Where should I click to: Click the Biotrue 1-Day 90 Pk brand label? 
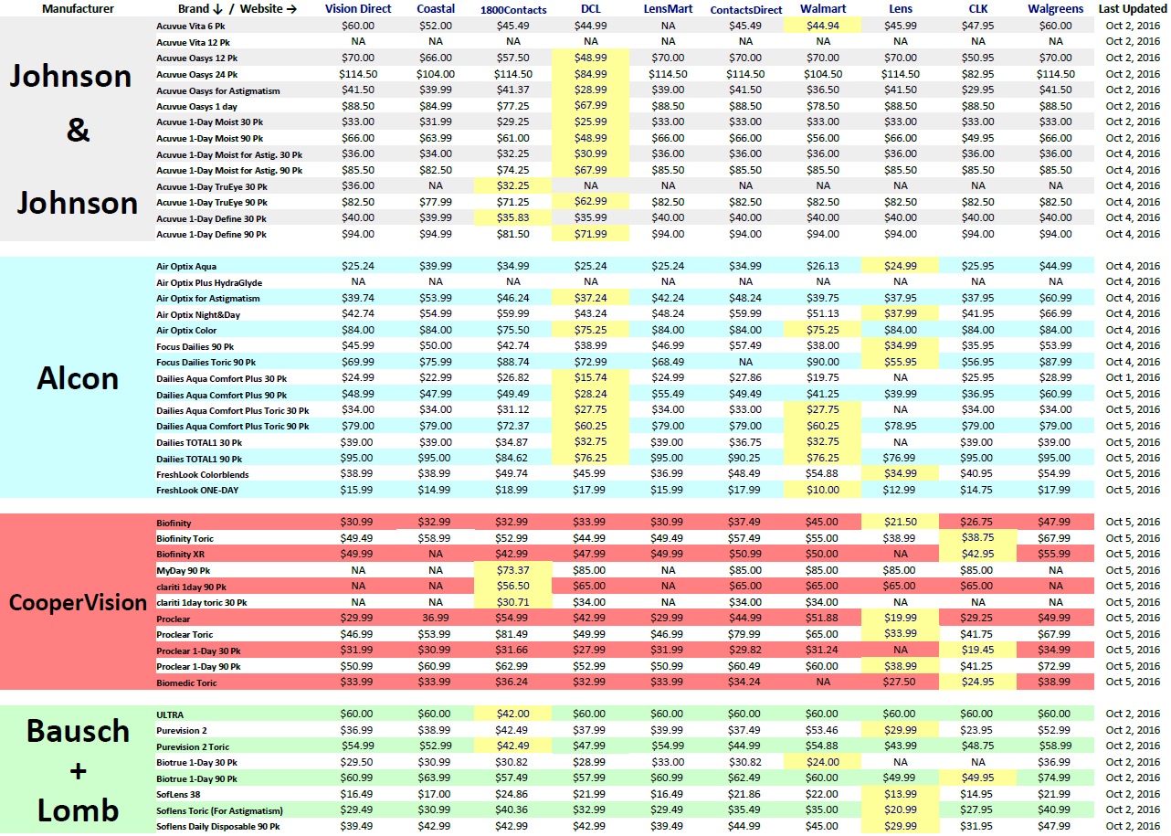point(196,779)
